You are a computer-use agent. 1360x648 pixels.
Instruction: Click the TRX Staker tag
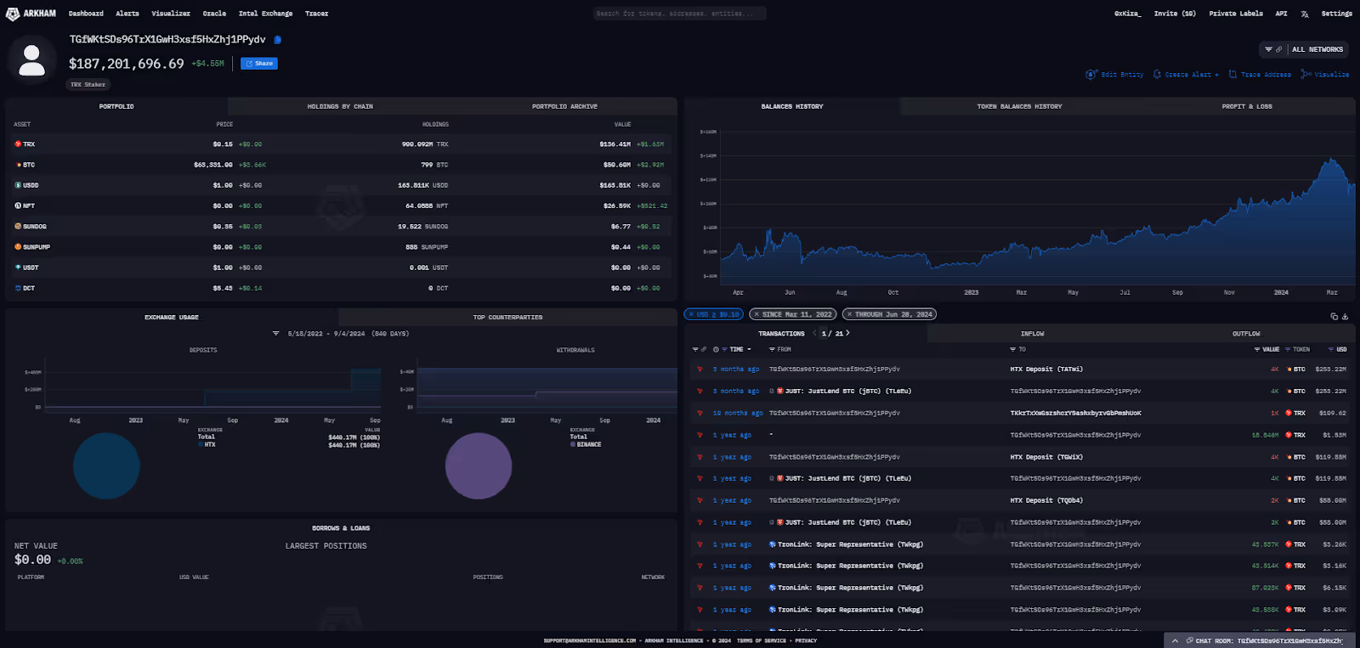coord(88,84)
